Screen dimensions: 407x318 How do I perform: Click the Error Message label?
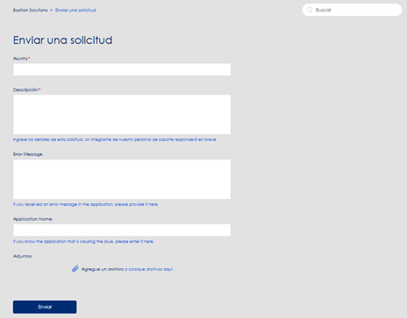[27, 154]
